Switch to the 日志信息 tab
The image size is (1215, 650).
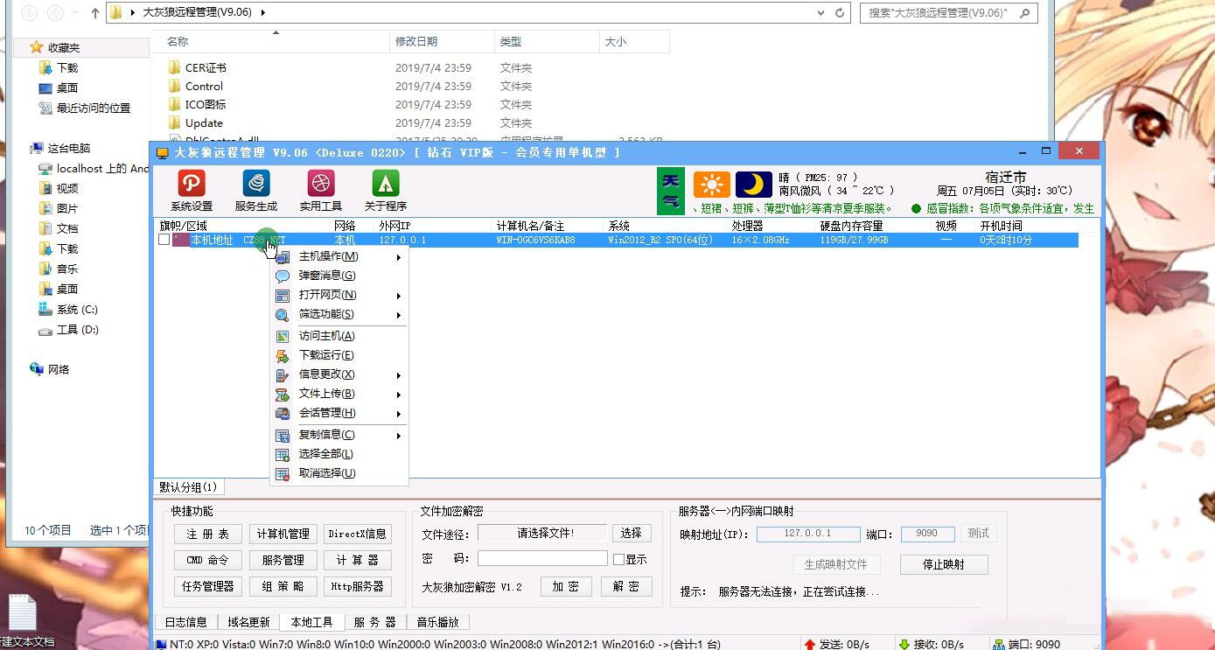[x=186, y=622]
